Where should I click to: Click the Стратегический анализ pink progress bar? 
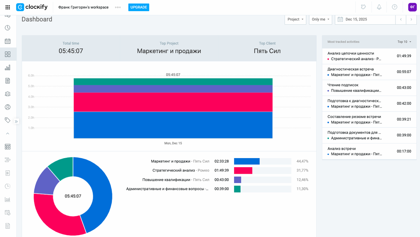point(243,170)
